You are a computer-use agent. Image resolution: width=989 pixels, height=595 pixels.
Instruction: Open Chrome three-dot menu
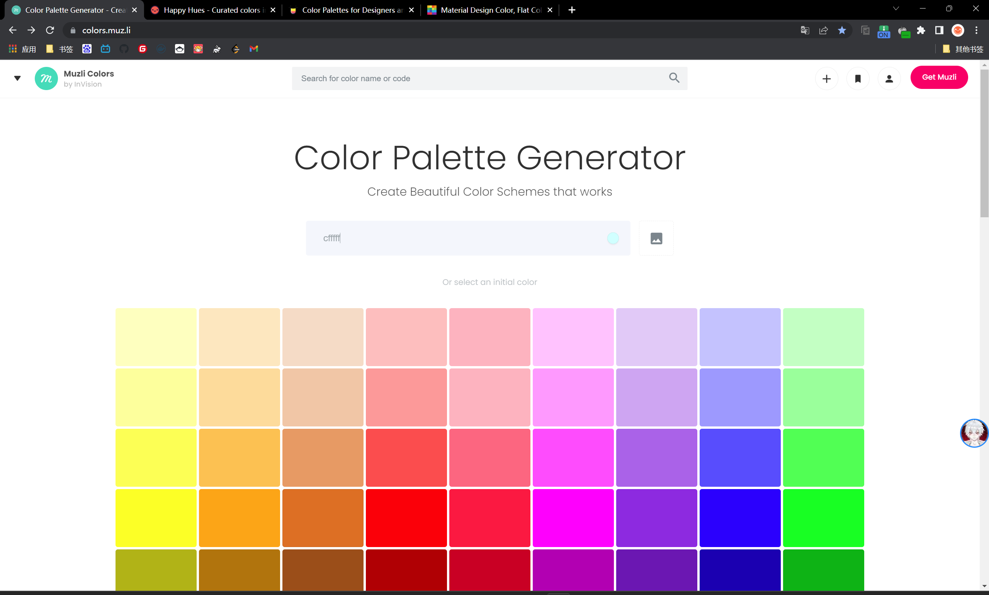[x=976, y=31]
